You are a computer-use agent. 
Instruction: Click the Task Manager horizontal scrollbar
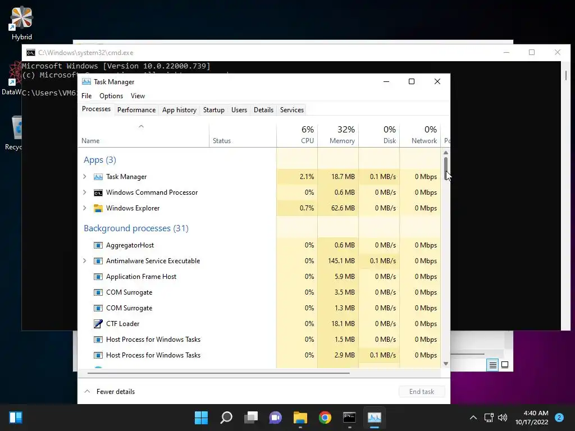218,373
